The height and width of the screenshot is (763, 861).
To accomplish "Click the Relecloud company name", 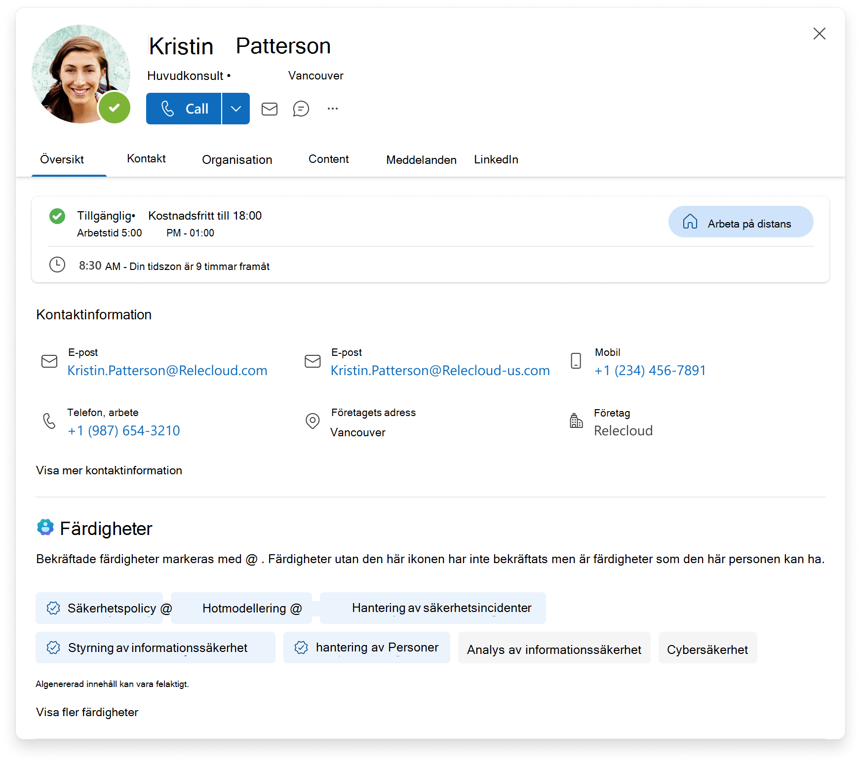I will (x=623, y=430).
